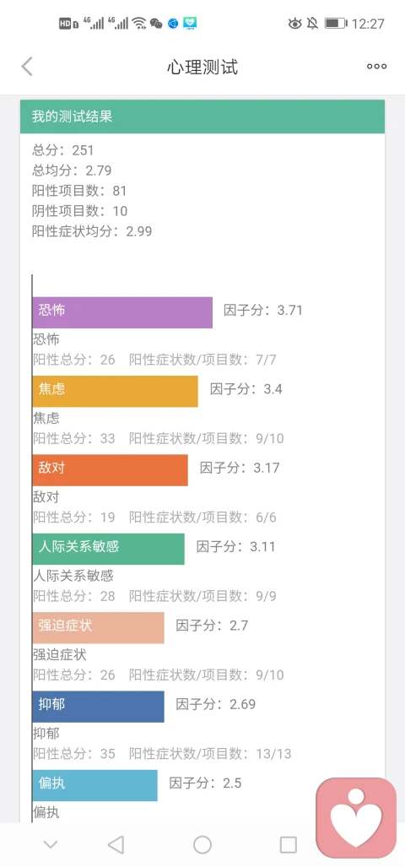Tap the back arrow in header
Image resolution: width=405 pixels, height=867 pixels.
click(27, 67)
